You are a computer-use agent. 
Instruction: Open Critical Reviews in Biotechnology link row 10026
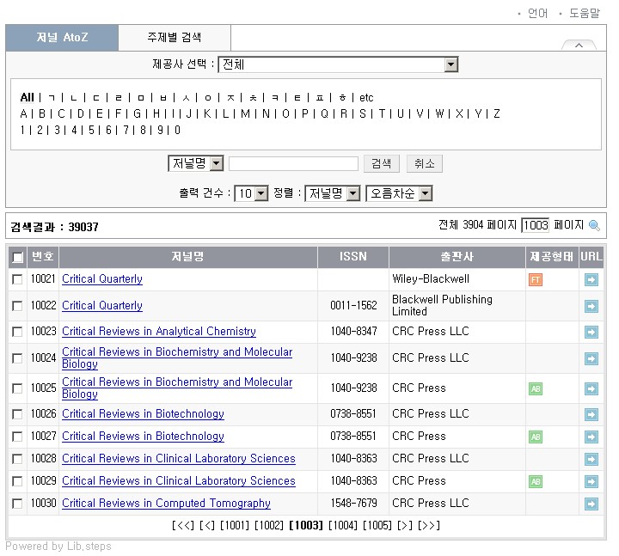click(143, 414)
